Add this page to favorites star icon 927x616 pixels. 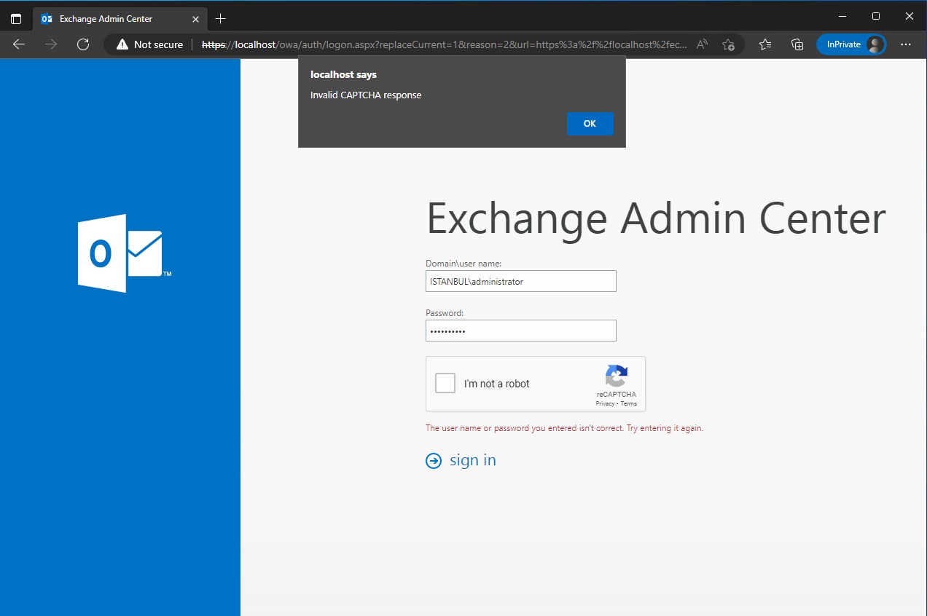(x=728, y=44)
